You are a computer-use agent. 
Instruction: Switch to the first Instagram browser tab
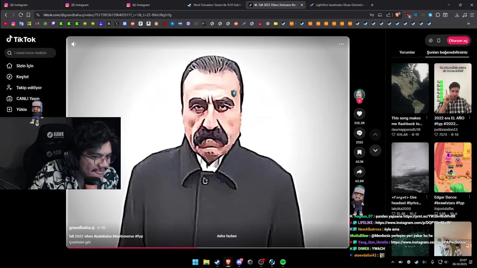(31, 5)
